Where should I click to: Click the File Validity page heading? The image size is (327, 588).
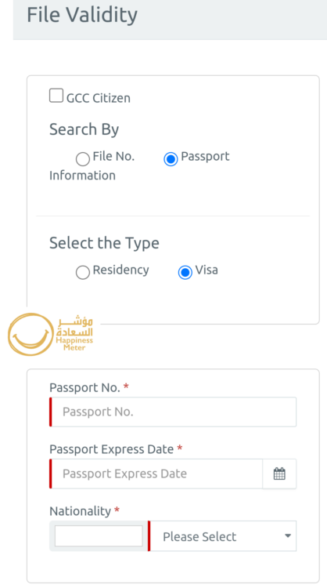pos(82,15)
